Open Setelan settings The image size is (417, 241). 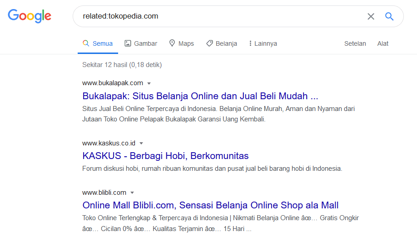(355, 43)
